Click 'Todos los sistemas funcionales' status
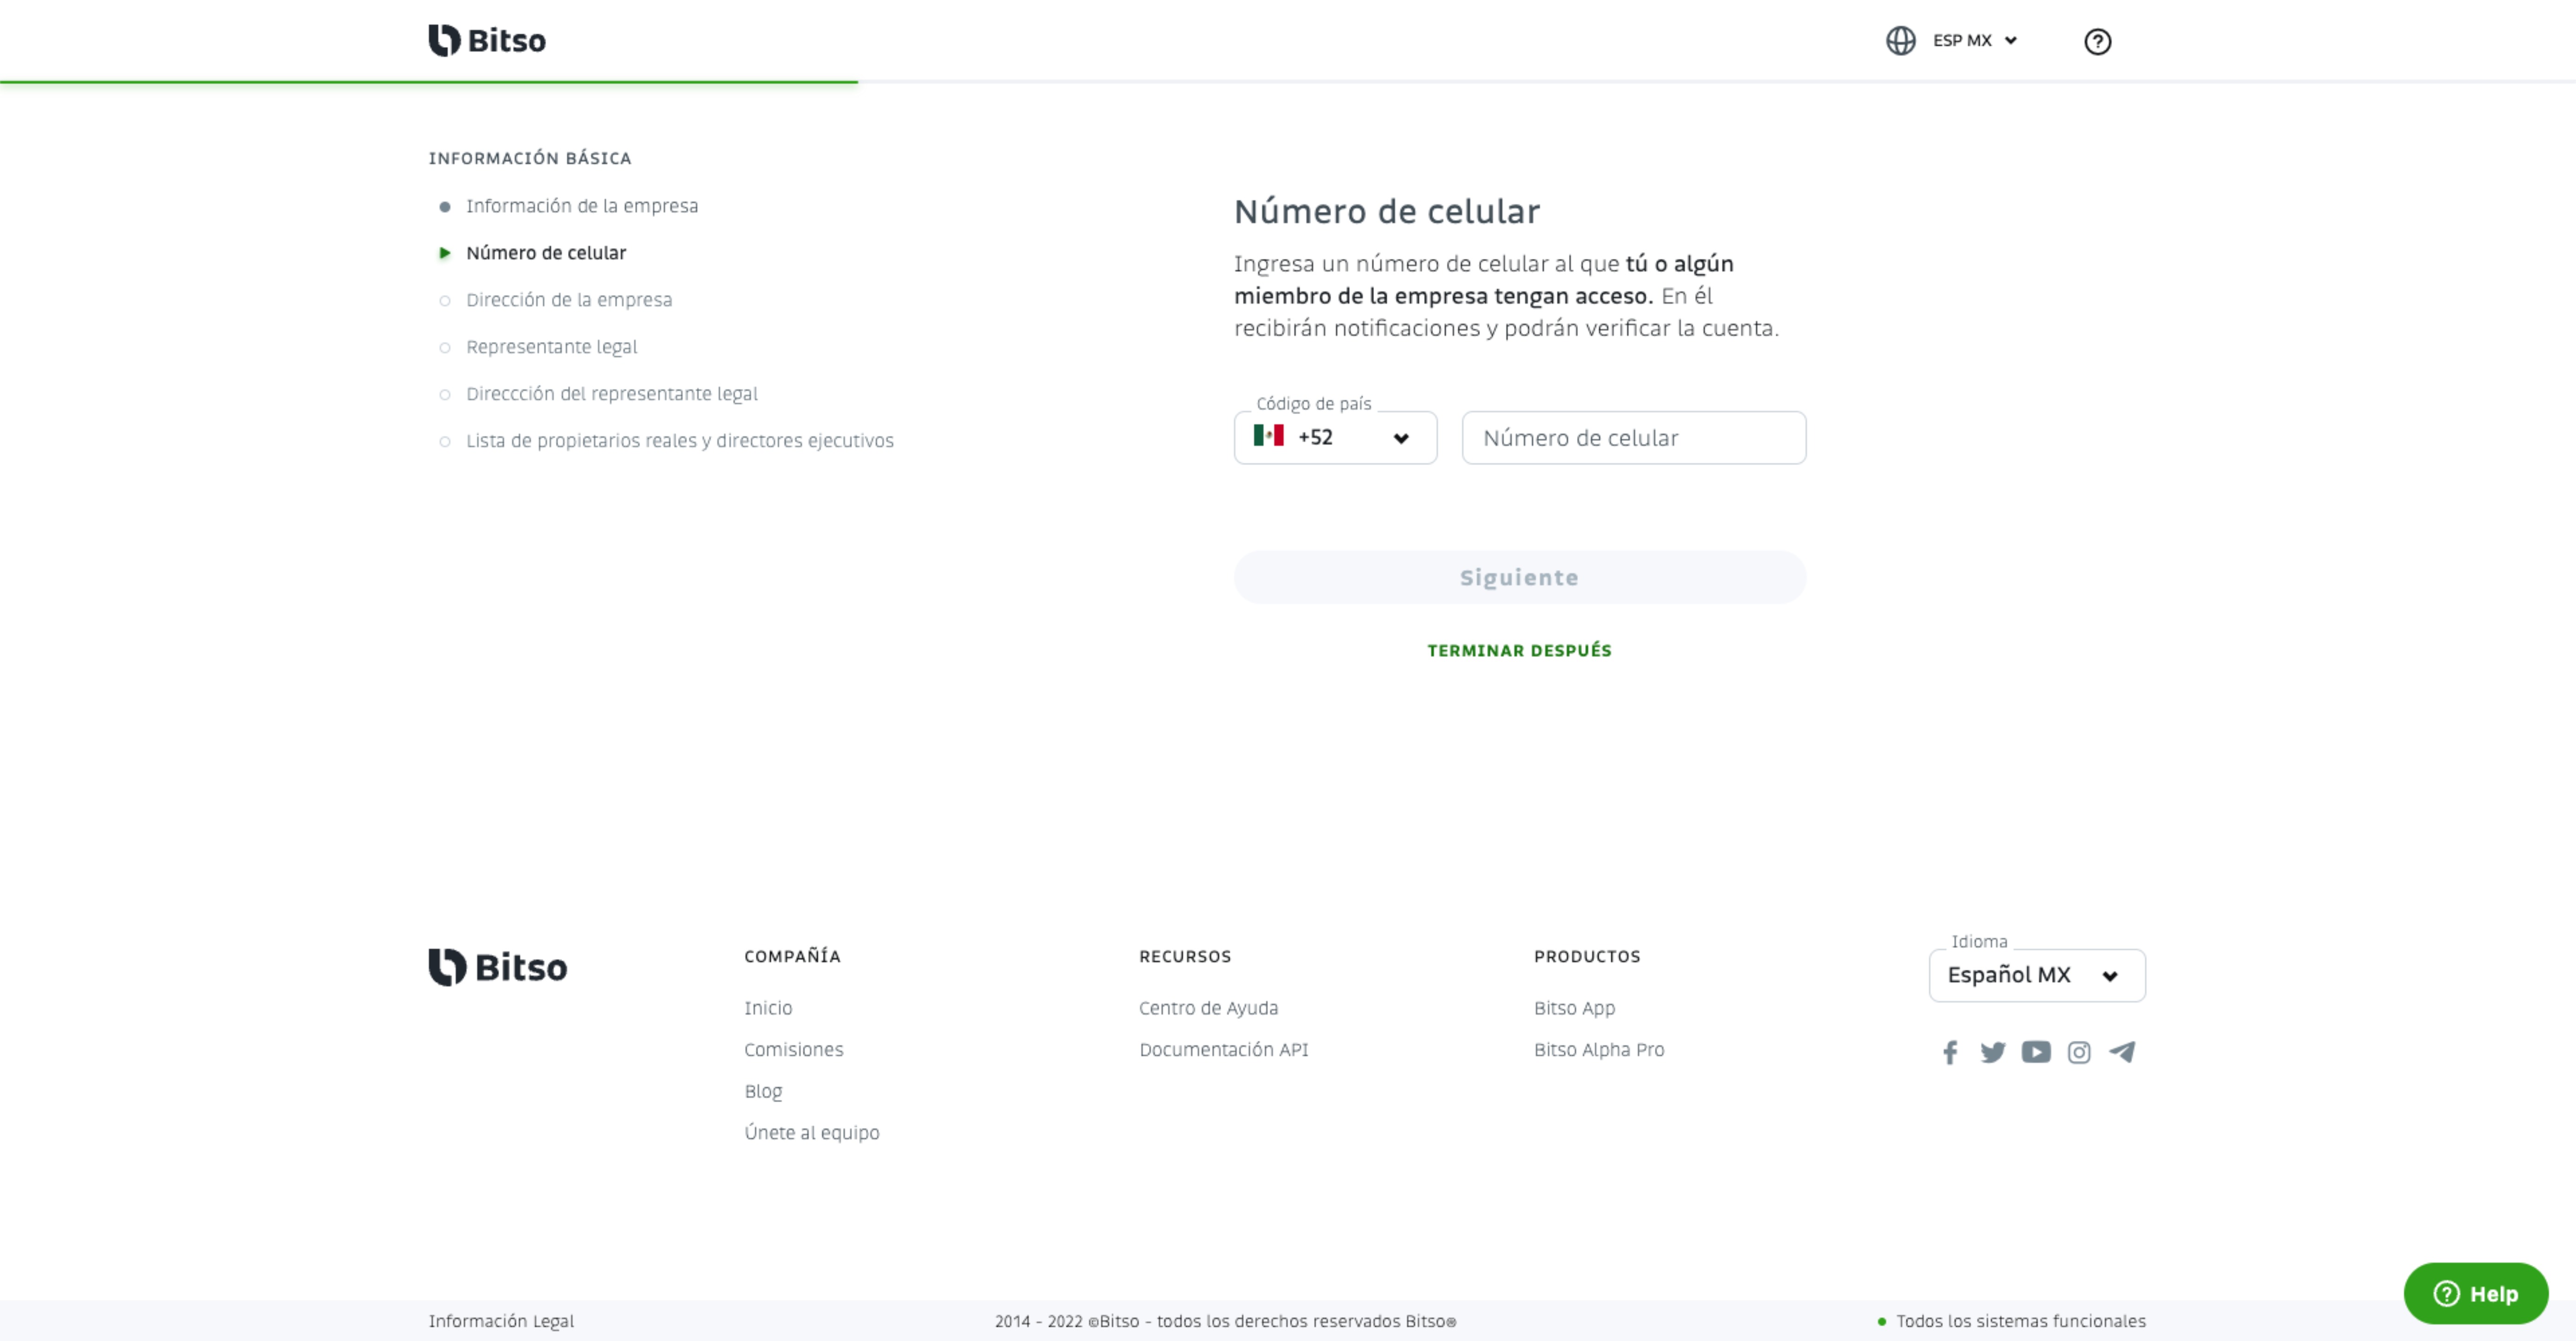The height and width of the screenshot is (1341, 2576). 2012,1321
